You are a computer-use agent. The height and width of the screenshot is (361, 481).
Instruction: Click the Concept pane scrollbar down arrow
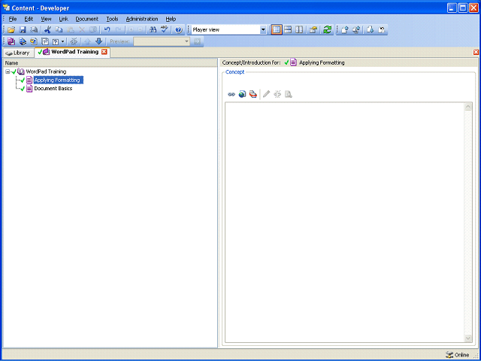tap(468, 338)
